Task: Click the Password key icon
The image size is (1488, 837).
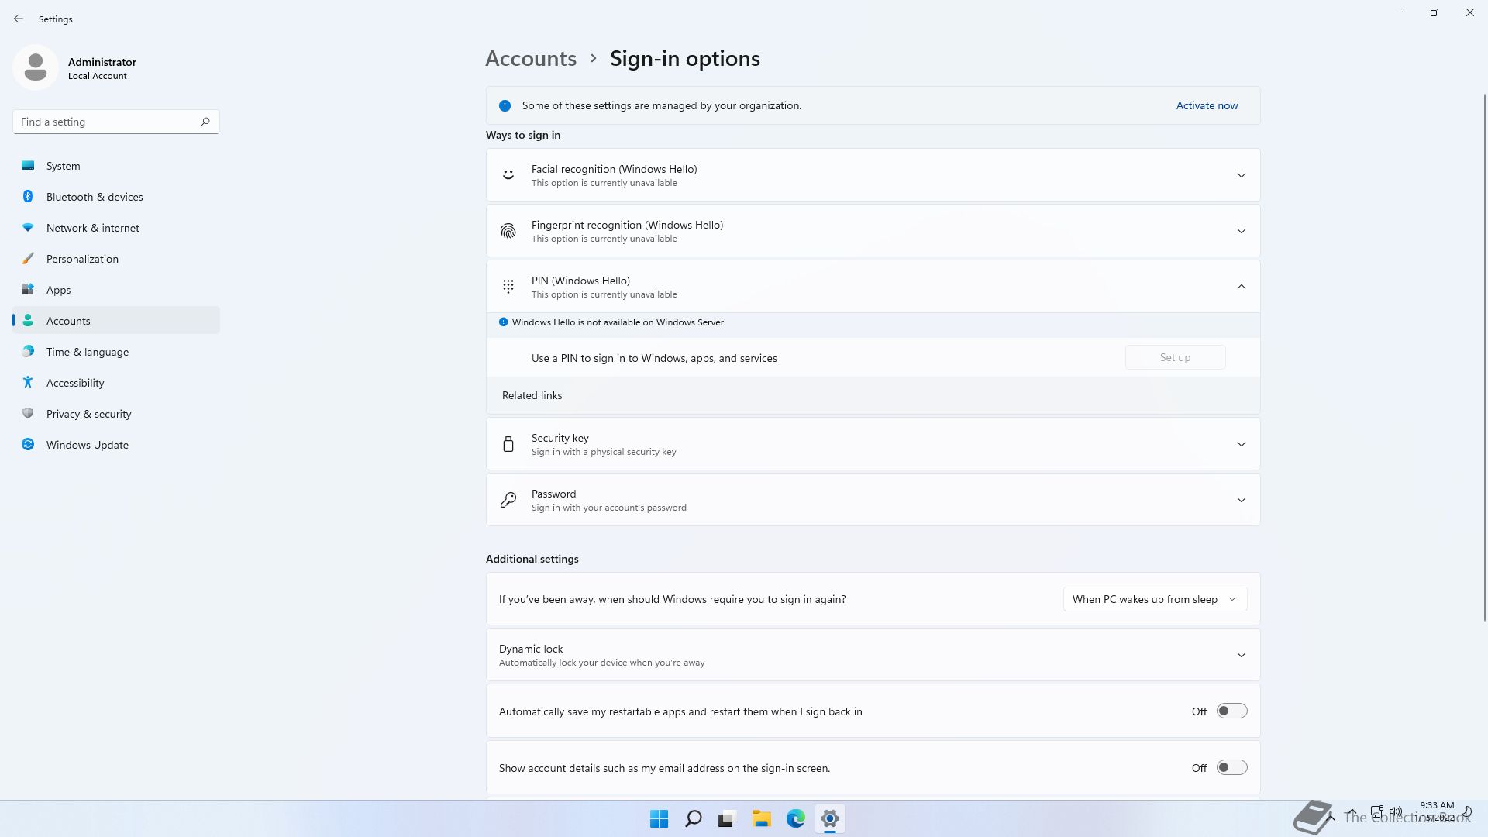Action: [x=508, y=500]
